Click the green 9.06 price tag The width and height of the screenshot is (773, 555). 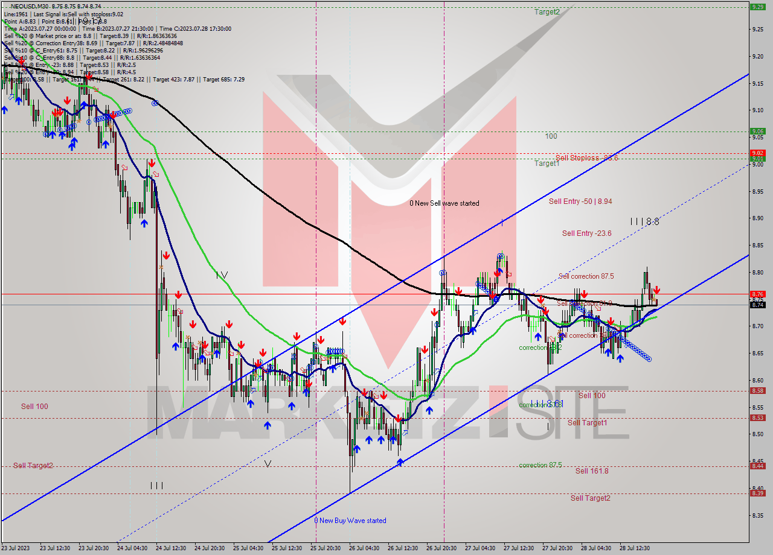point(757,130)
